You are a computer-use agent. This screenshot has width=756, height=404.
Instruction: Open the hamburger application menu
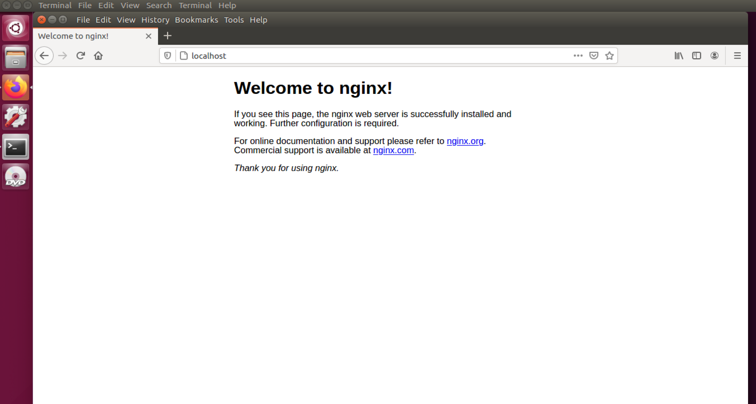[737, 56]
